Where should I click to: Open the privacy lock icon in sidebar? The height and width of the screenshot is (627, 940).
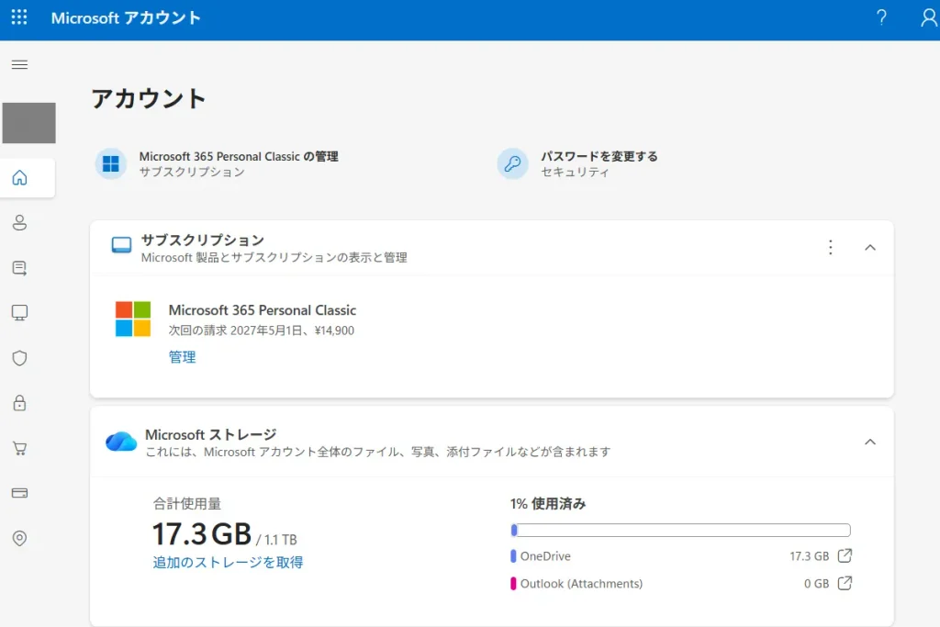(x=20, y=403)
